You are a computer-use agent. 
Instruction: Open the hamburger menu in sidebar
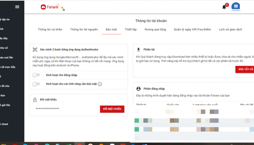point(17,7)
